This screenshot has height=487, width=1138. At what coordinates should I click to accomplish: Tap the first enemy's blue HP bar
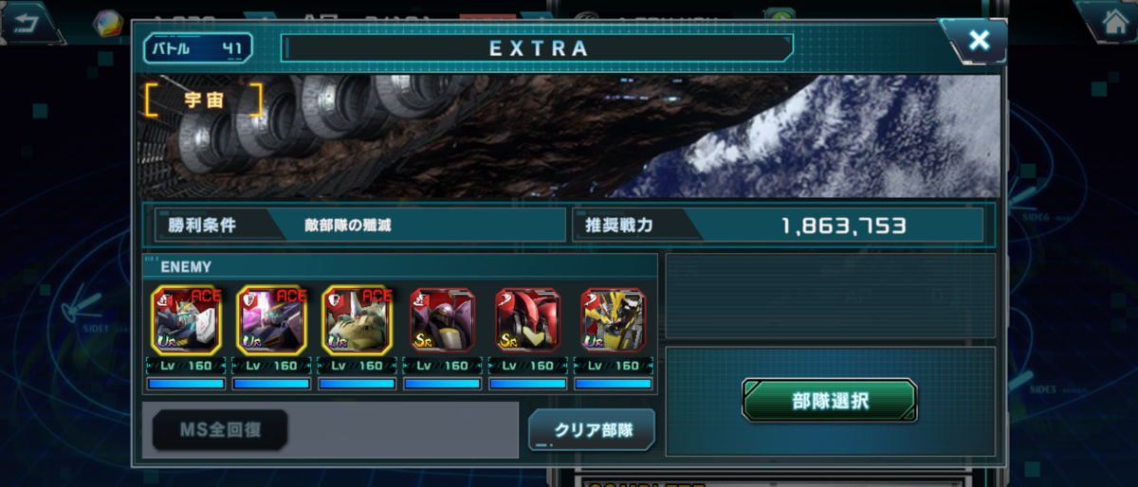point(187,384)
